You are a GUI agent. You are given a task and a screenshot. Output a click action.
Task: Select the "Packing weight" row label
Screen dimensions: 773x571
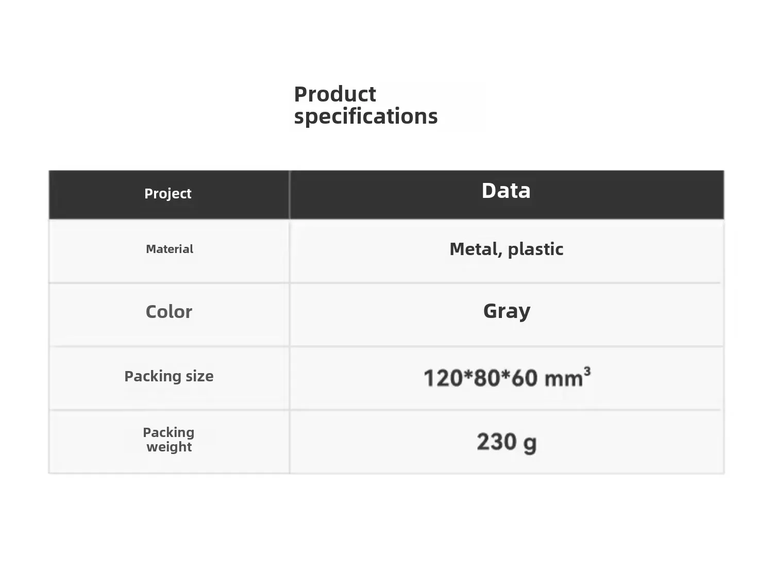tap(169, 440)
